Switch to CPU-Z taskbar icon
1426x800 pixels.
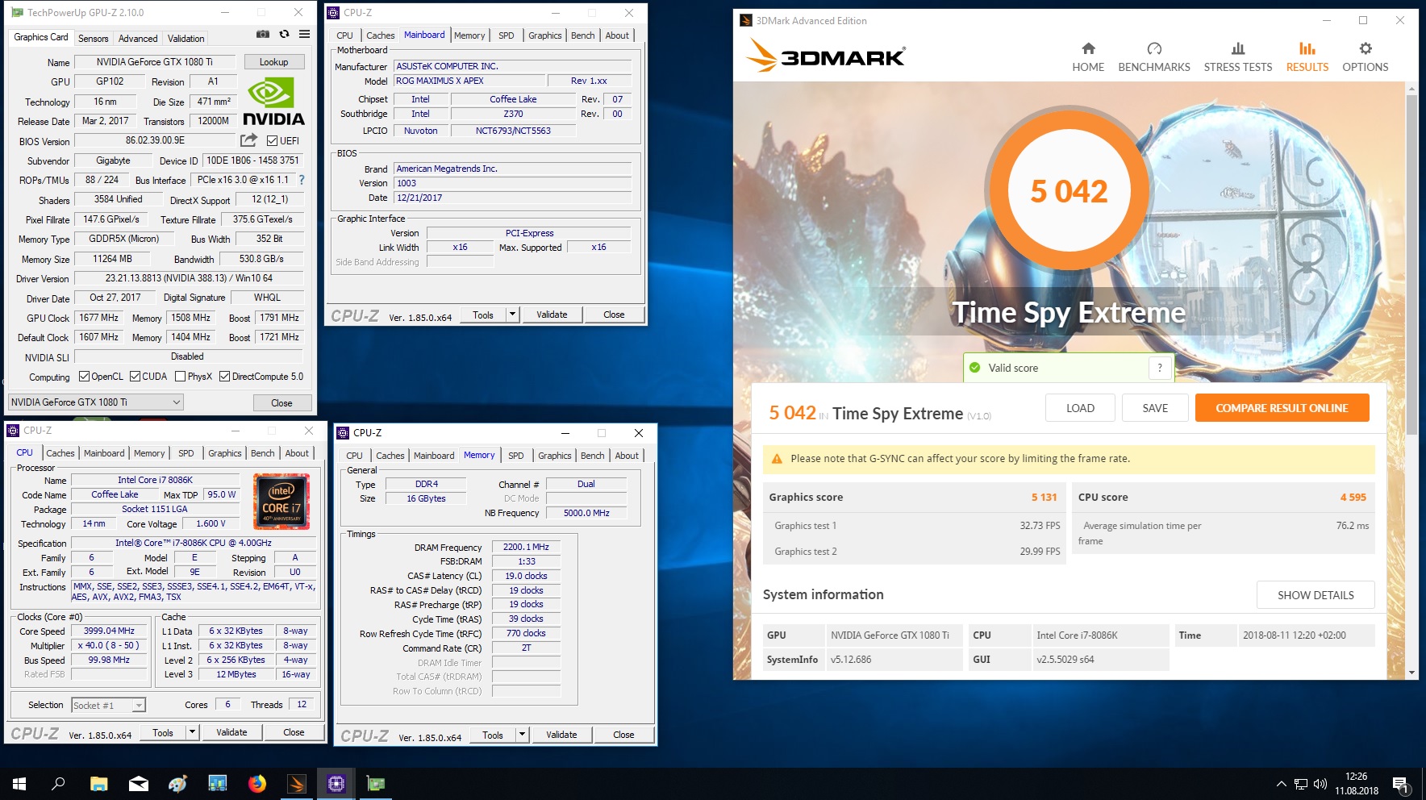click(x=336, y=783)
